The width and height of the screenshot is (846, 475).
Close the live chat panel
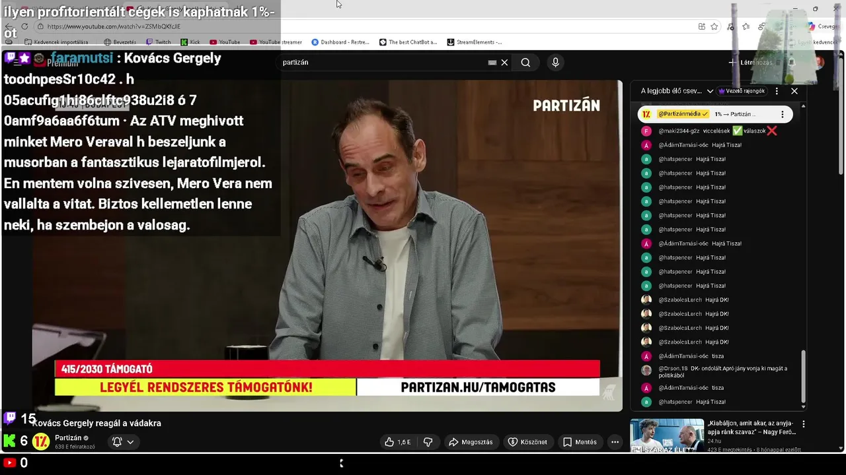[794, 91]
